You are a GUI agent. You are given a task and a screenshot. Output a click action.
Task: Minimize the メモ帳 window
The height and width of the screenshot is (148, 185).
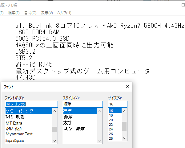(169, 5)
